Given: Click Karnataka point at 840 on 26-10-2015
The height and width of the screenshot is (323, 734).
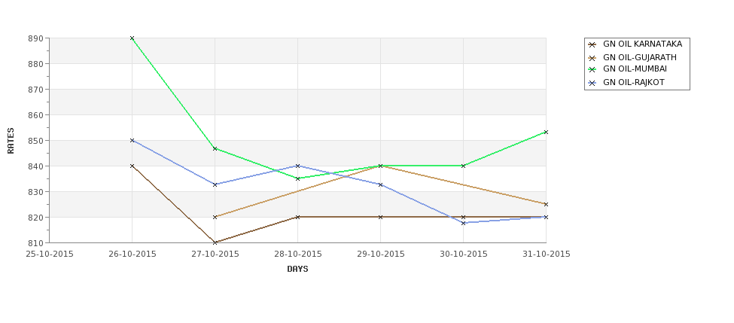Looking at the screenshot, I should coord(132,166).
